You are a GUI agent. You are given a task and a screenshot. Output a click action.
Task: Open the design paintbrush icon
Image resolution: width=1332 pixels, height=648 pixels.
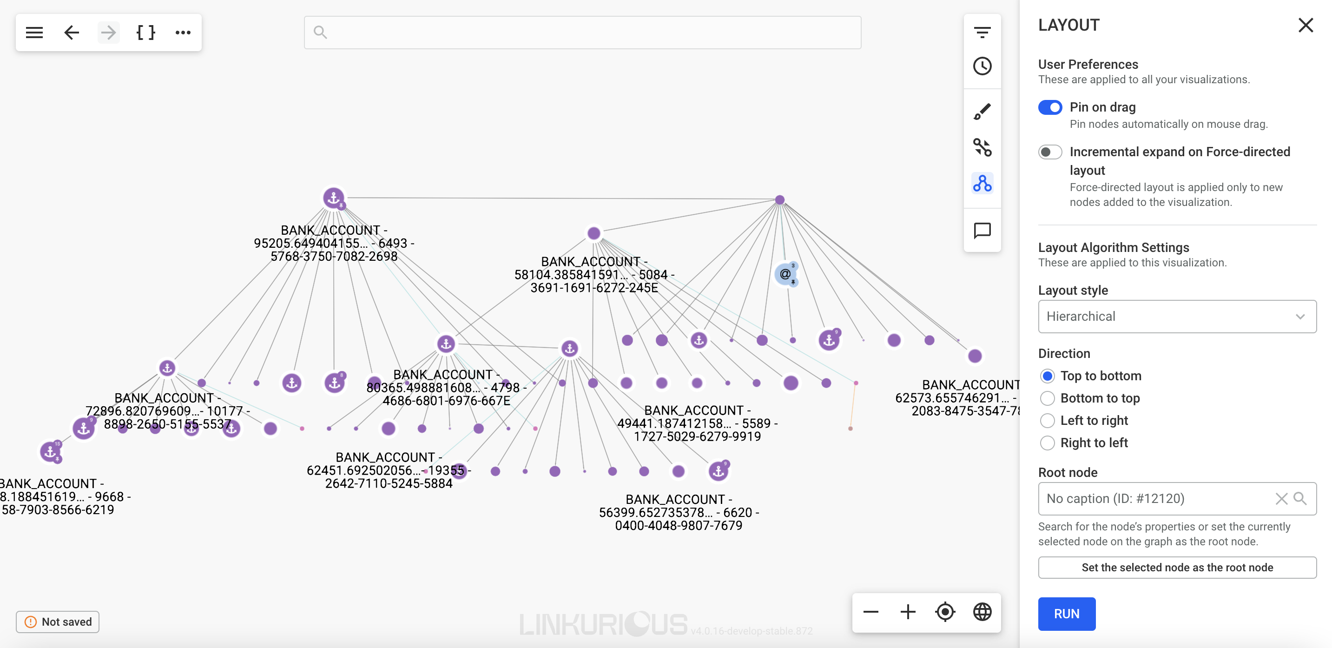point(982,111)
